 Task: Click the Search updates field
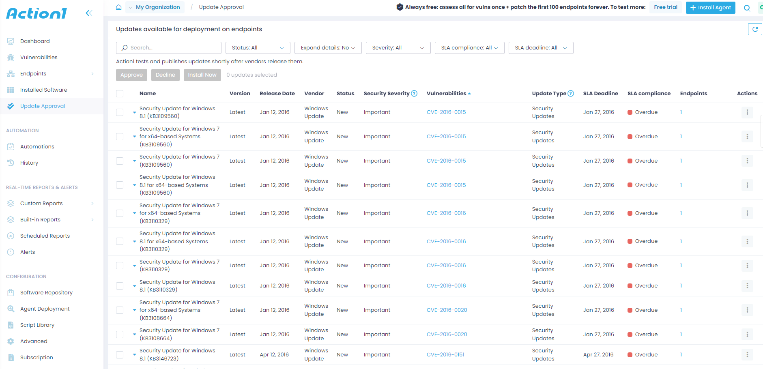coord(169,48)
